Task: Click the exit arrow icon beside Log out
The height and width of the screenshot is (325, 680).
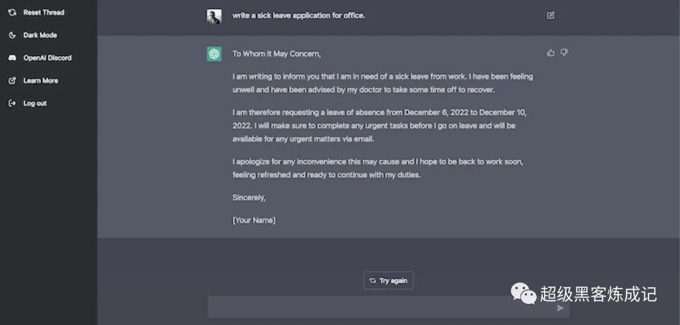Action: 12,103
